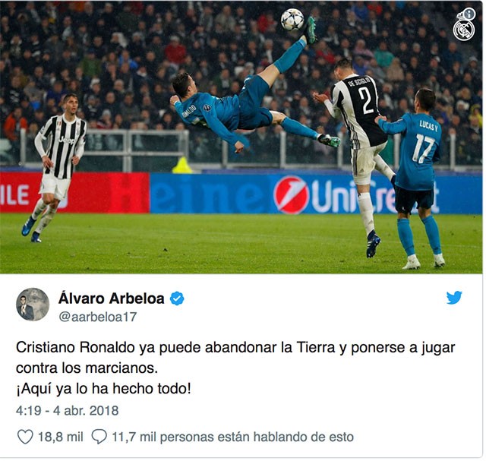
Task: Open '11,7 mil personas están hablando de esto'
Action: [x=232, y=437]
